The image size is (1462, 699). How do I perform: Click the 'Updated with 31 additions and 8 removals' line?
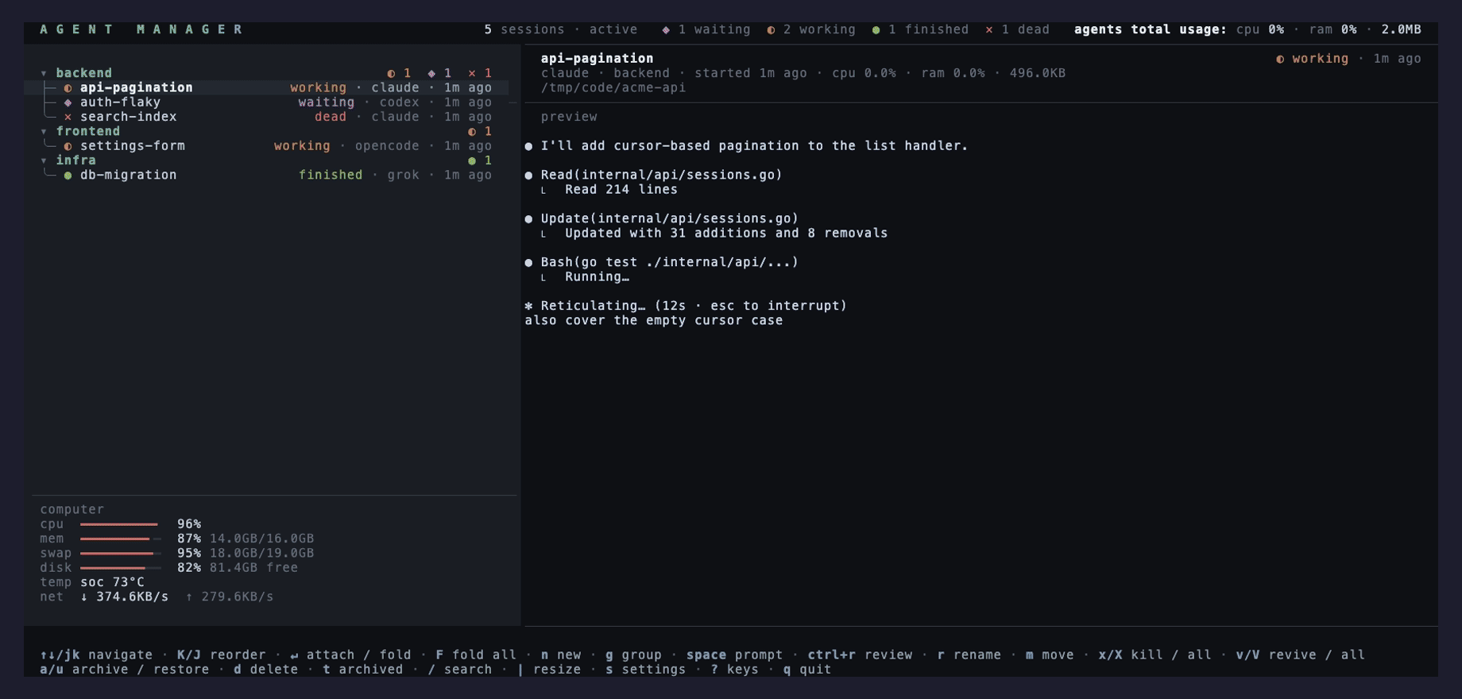tap(726, 234)
